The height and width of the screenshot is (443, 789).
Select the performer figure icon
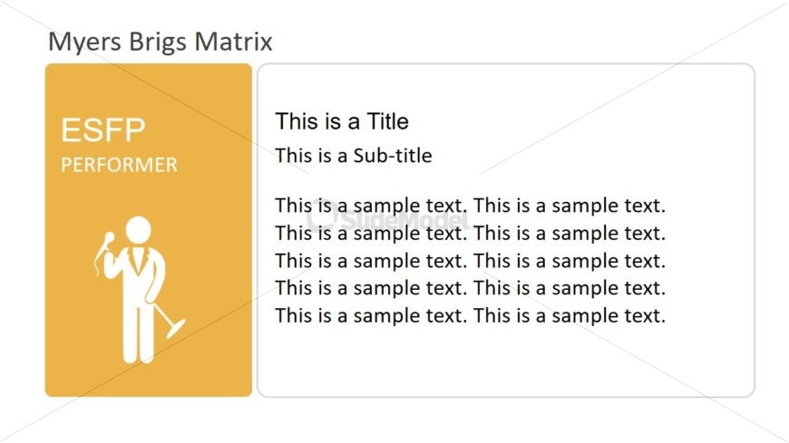click(140, 290)
